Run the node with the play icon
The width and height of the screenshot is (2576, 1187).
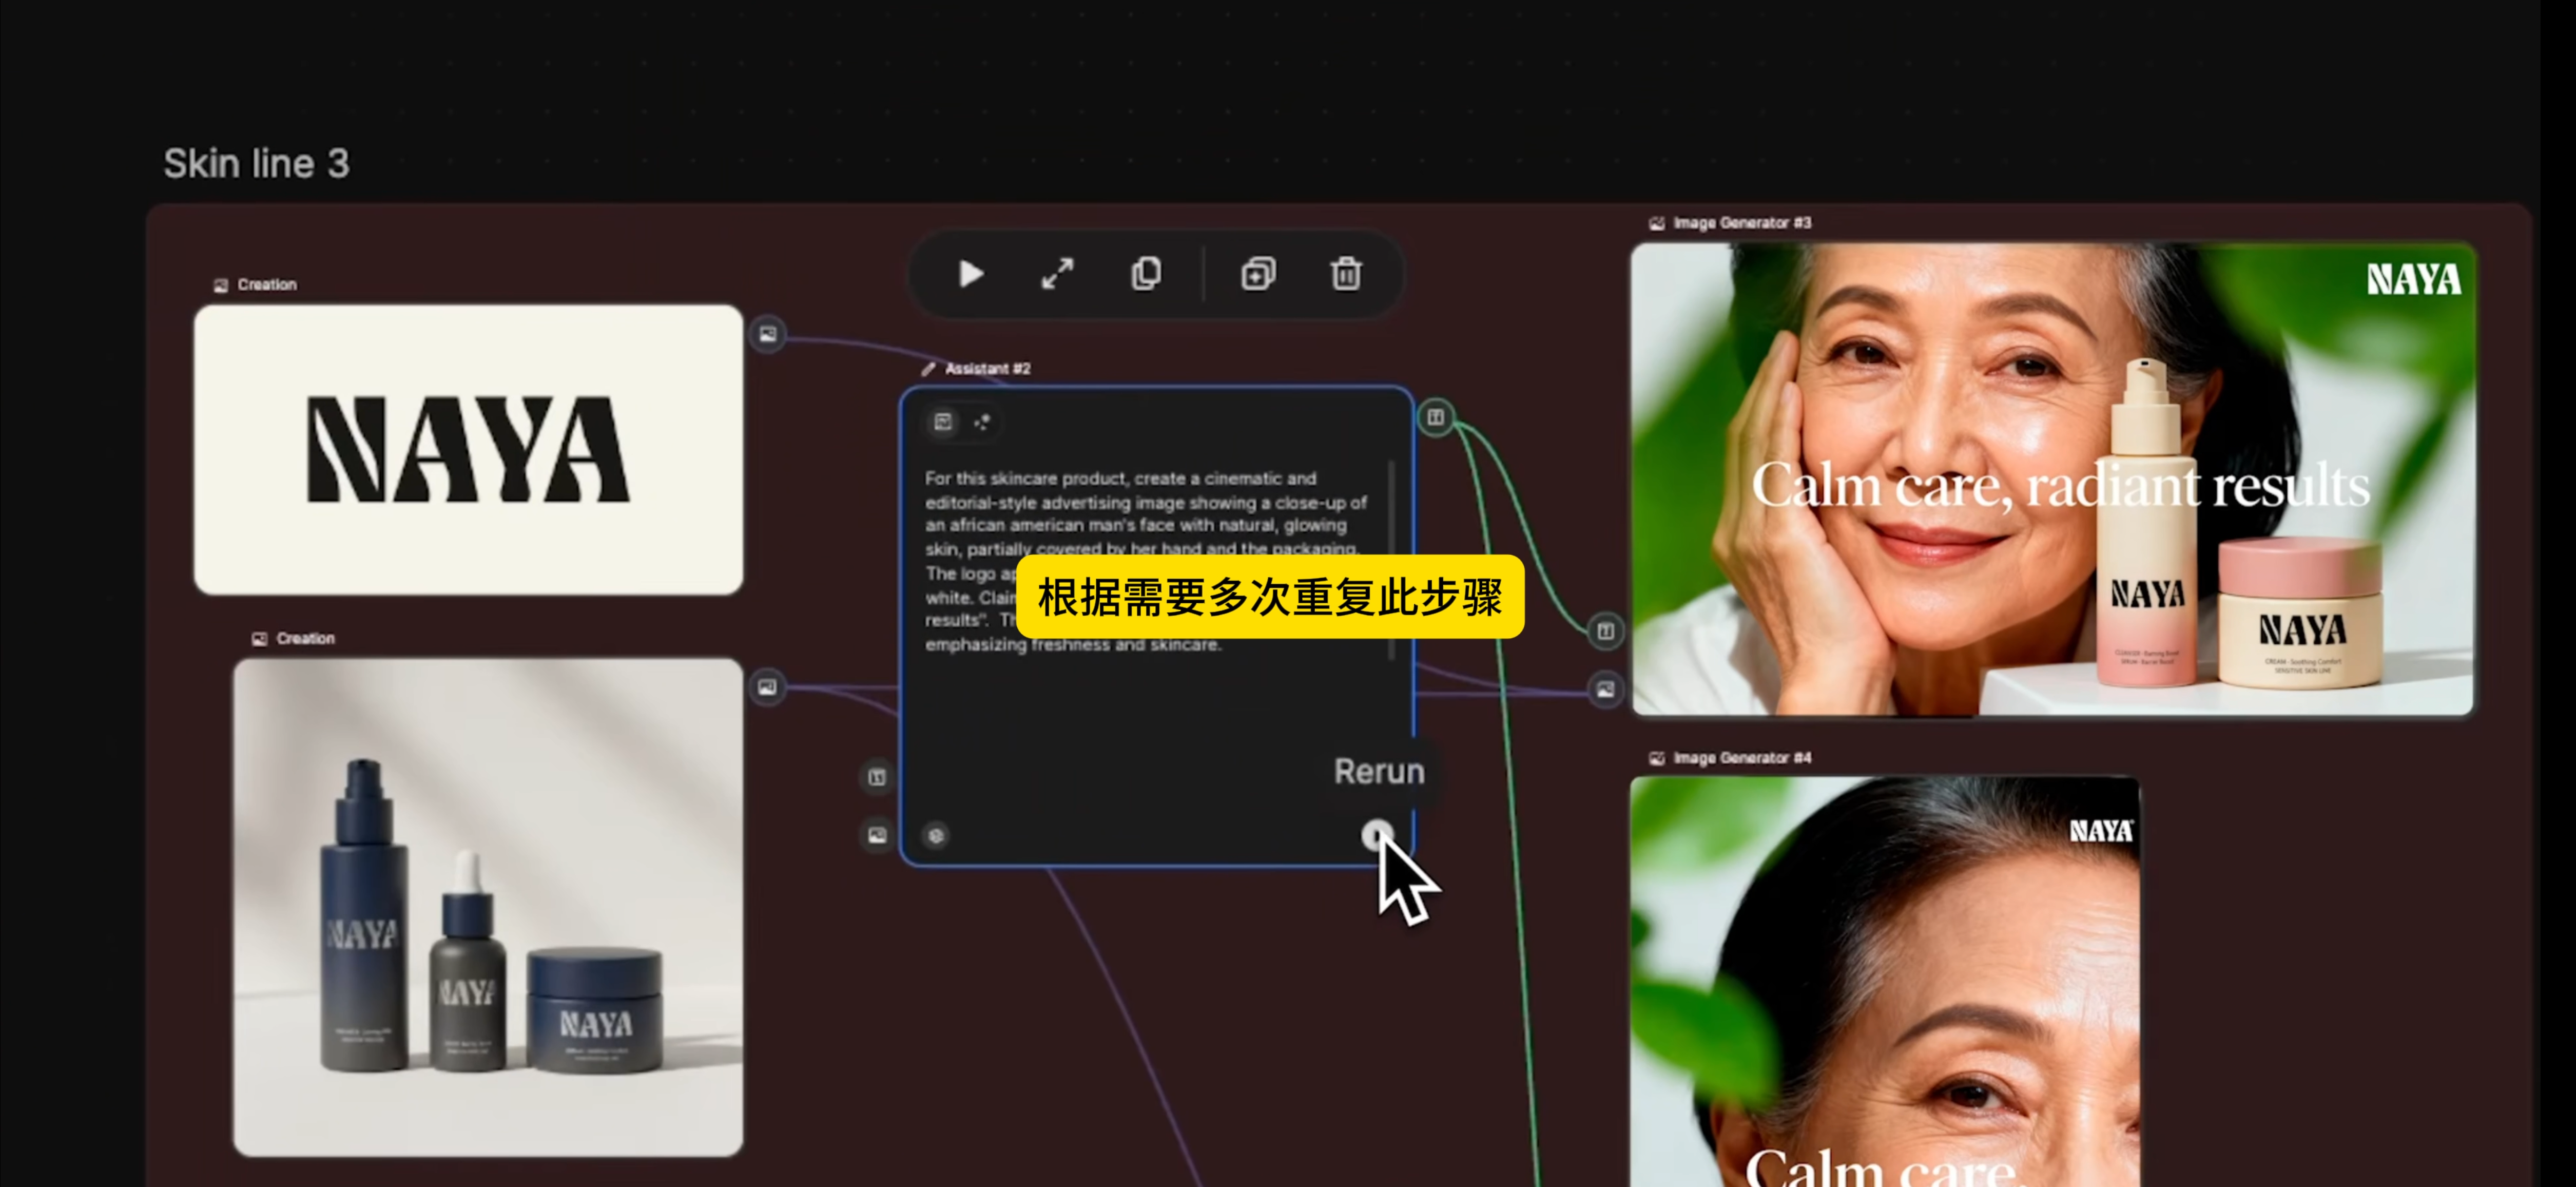970,274
